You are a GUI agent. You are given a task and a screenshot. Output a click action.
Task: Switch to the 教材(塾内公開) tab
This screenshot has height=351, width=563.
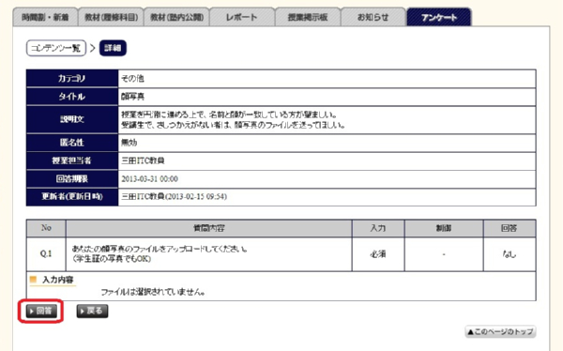[x=176, y=17]
